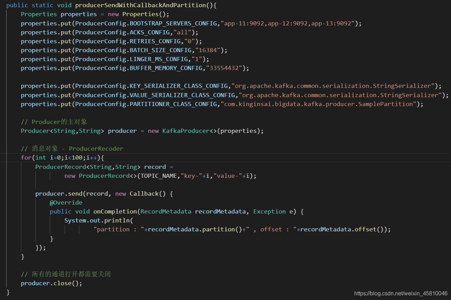Viewport: 451px width, 300px height.
Task: Click System.out.println call
Action: (98, 220)
